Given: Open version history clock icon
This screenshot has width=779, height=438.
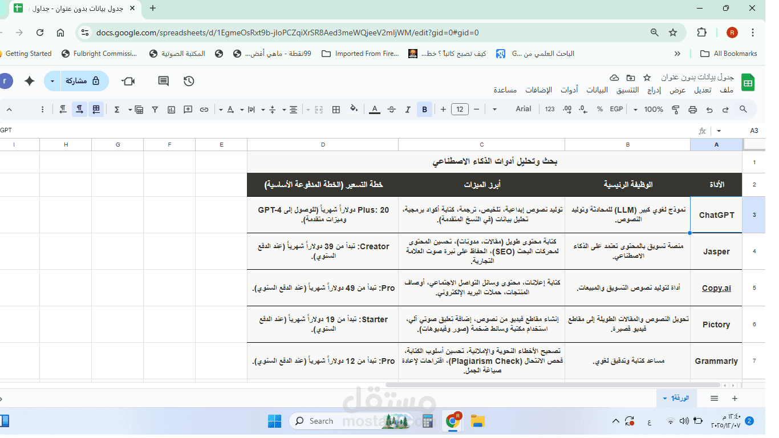Looking at the screenshot, I should pos(189,82).
